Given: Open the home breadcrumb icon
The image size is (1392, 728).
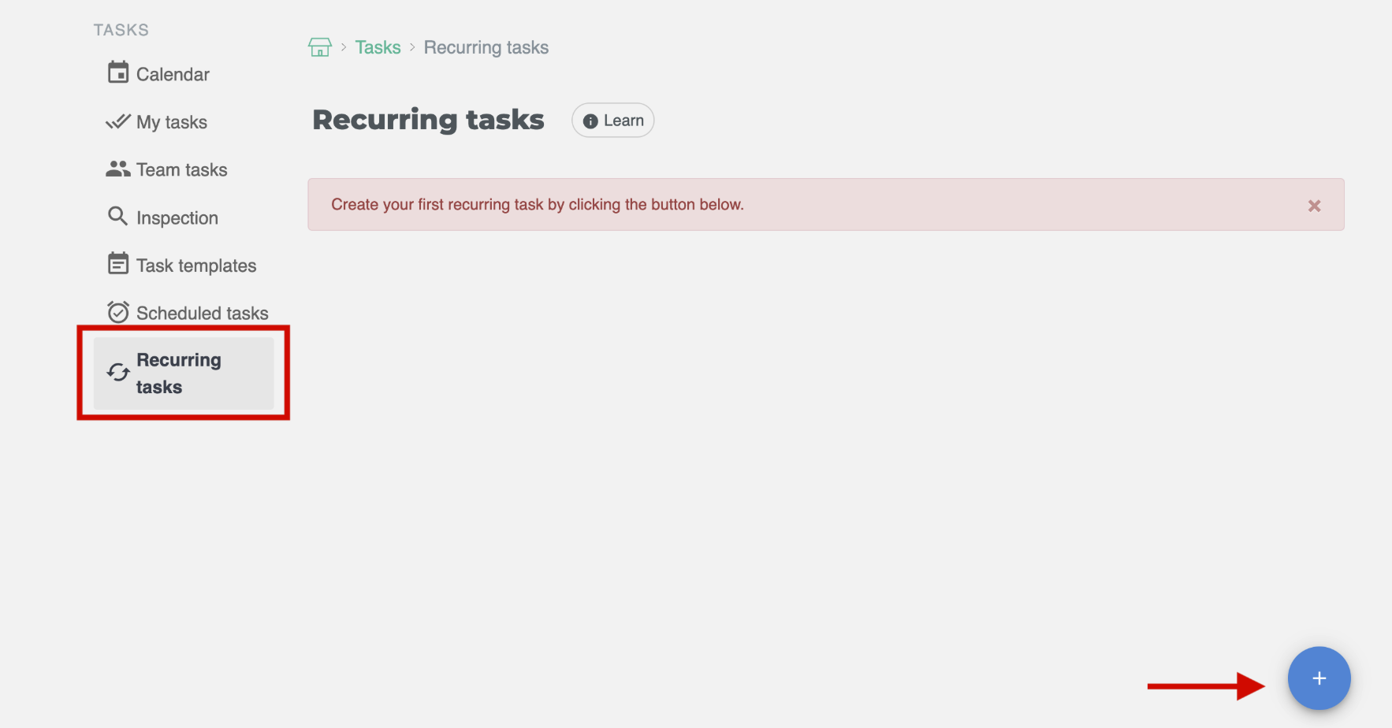Looking at the screenshot, I should click(x=320, y=46).
